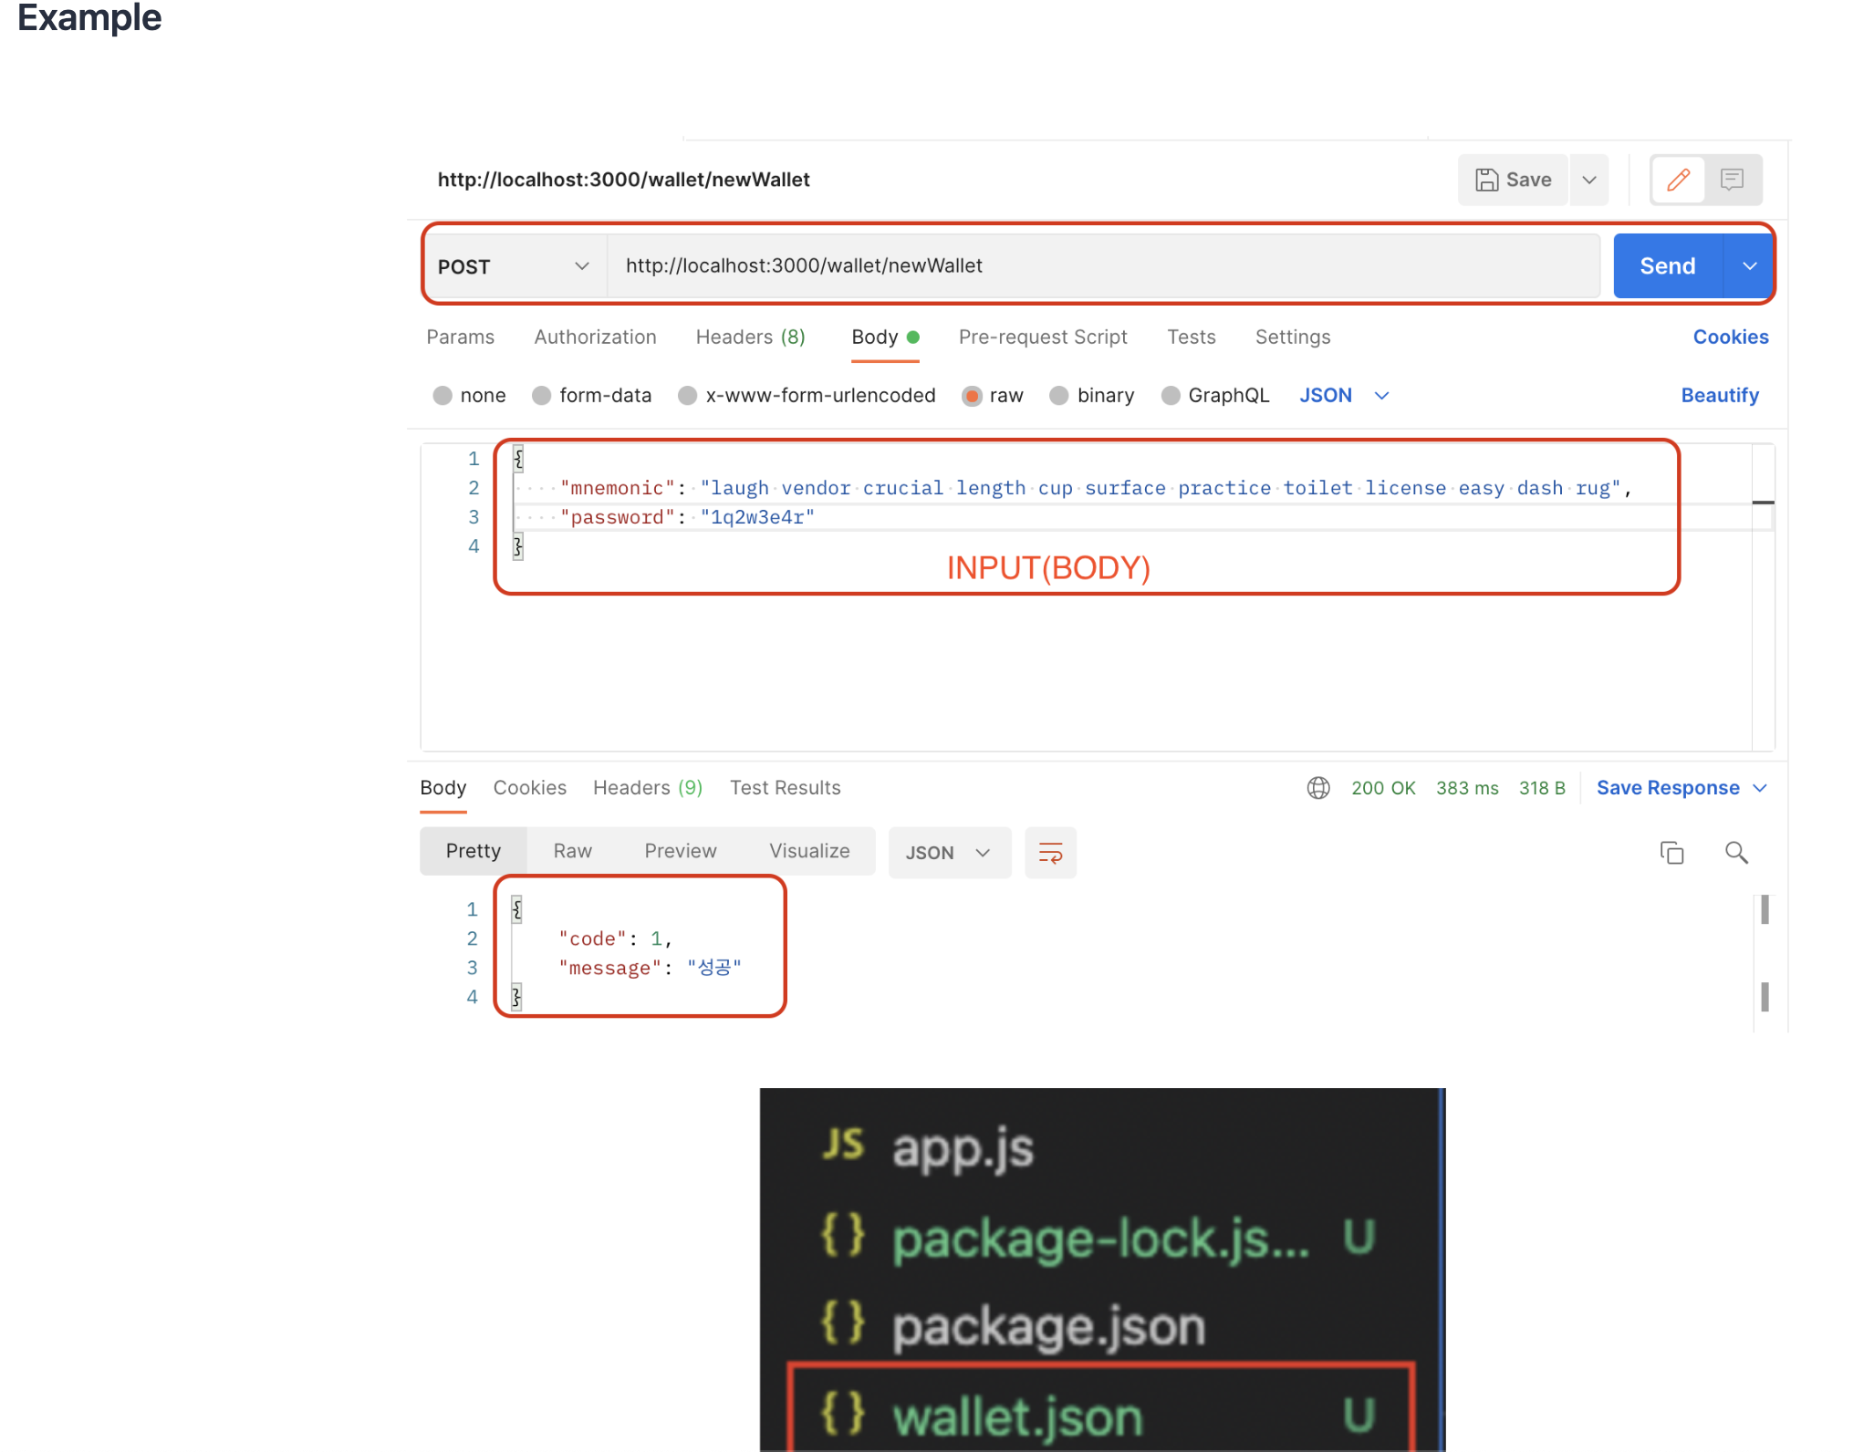
Task: Select the raw body radio option
Action: click(972, 396)
